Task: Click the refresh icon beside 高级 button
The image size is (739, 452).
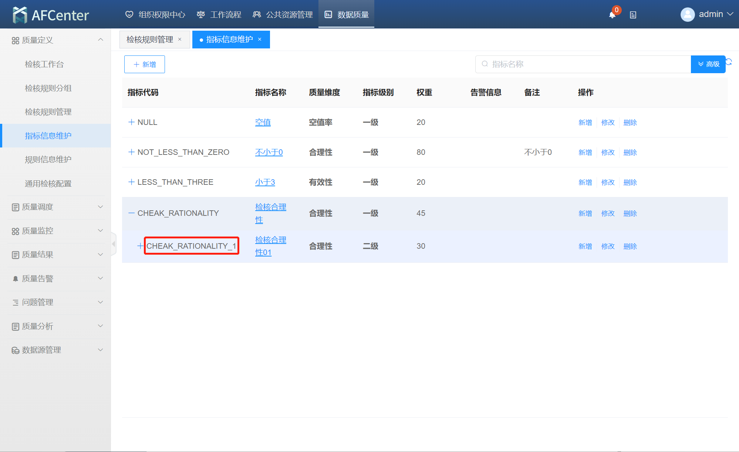Action: 729,62
